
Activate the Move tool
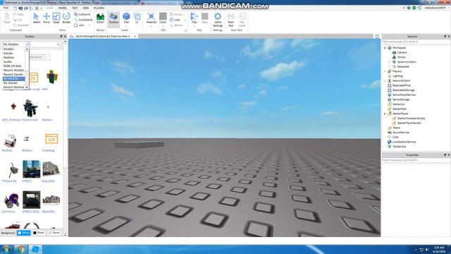[47, 18]
